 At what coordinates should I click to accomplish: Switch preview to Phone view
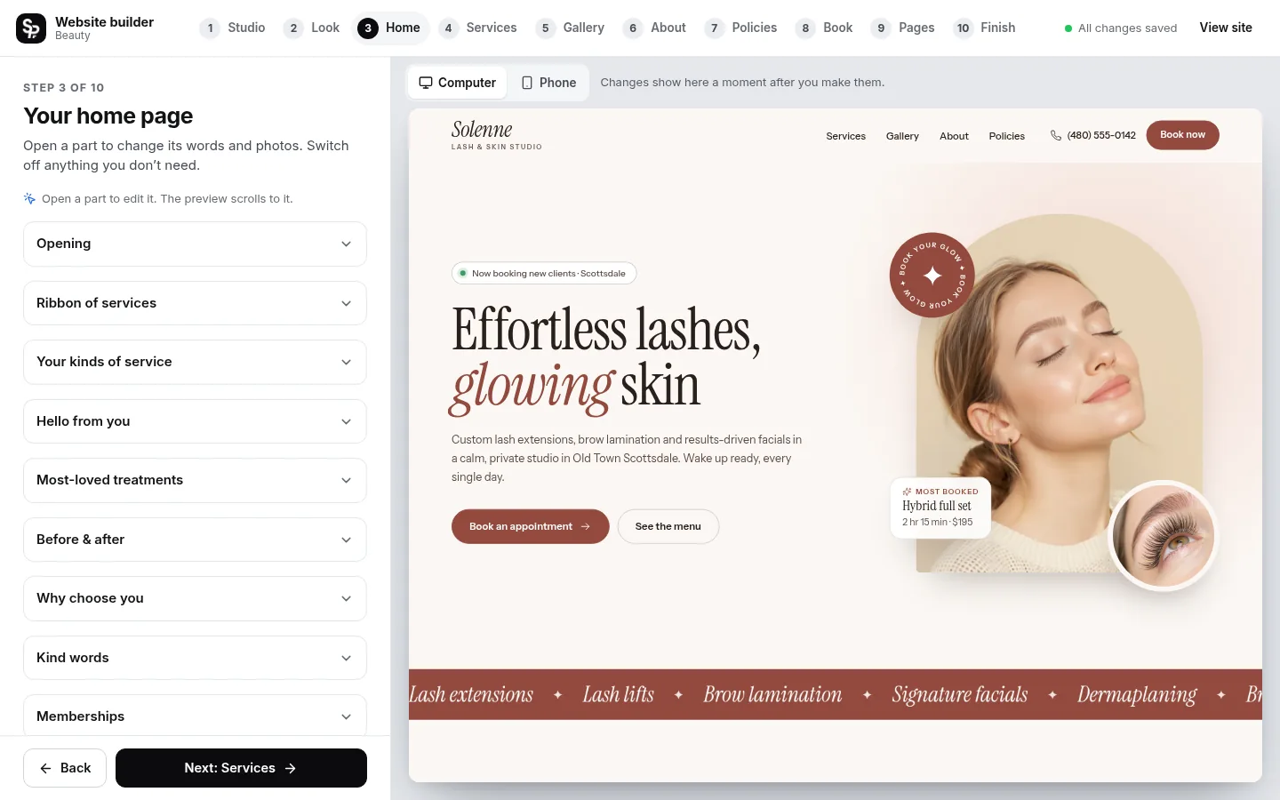click(x=549, y=83)
